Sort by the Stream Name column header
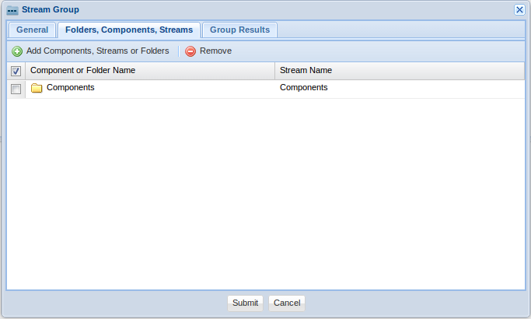The width and height of the screenshot is (531, 319). tap(306, 71)
